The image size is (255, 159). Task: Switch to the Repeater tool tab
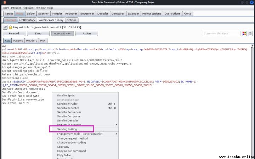tap(71, 14)
